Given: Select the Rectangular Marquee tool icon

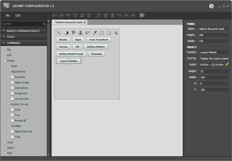Looking at the screenshot, I should [102, 33].
